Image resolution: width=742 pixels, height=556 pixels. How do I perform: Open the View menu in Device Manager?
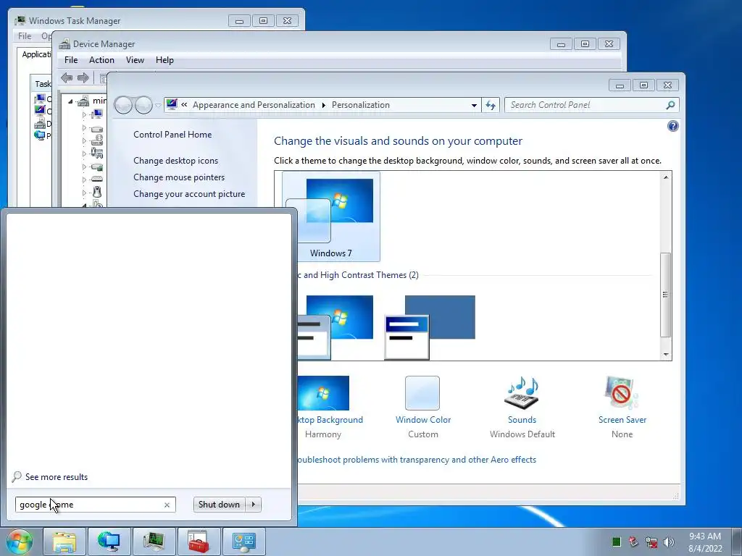coord(135,60)
